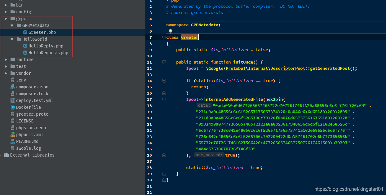Fold the if block at line 14

(x=164, y=81)
